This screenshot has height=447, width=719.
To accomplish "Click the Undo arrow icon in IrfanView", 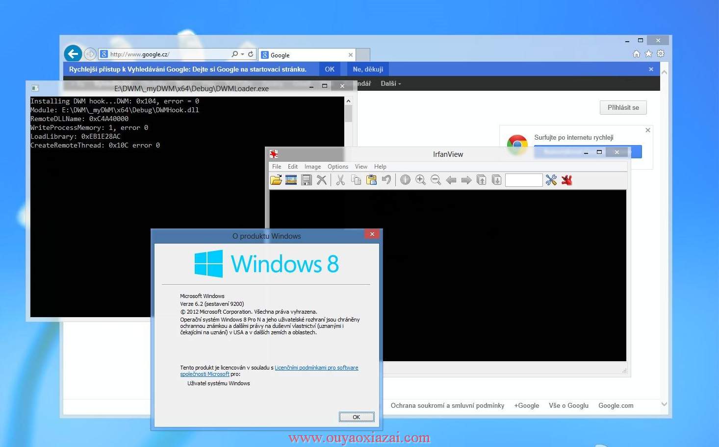I will click(386, 180).
